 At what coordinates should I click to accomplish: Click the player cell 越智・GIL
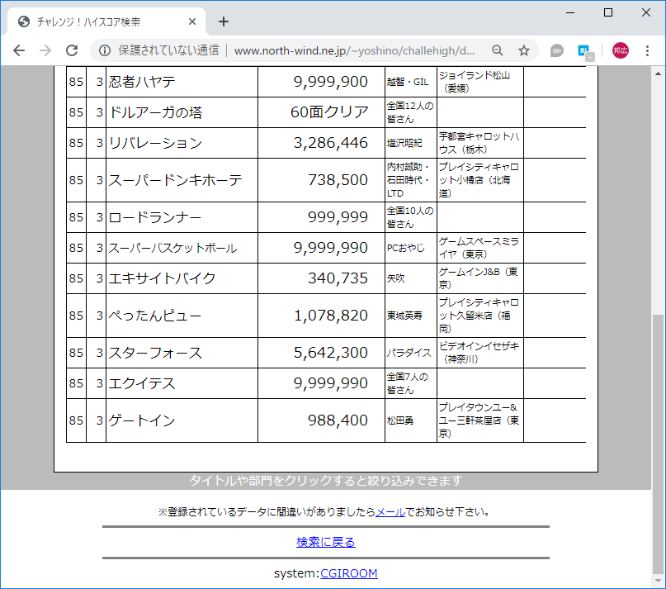pos(408,82)
